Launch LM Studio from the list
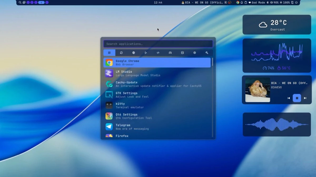The width and height of the screenshot is (316, 177). 157,73
